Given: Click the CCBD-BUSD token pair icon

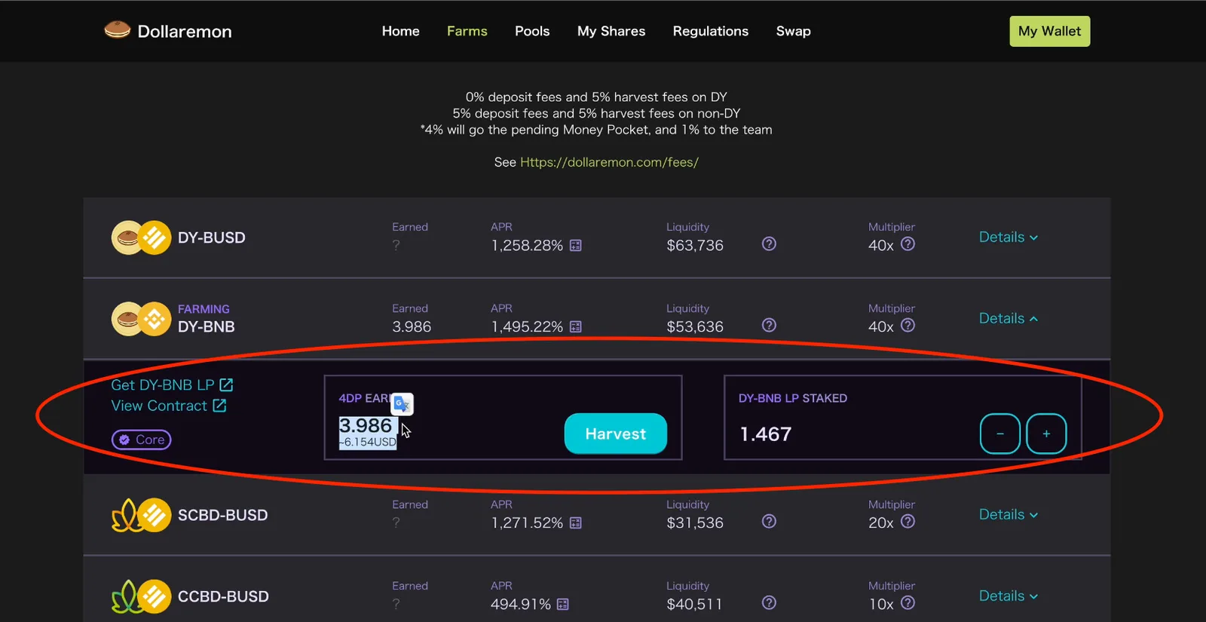Looking at the screenshot, I should pyautogui.click(x=141, y=596).
